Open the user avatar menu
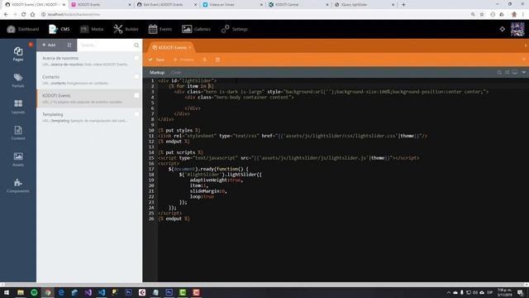Screen dimensions: 529x298 coord(517,29)
